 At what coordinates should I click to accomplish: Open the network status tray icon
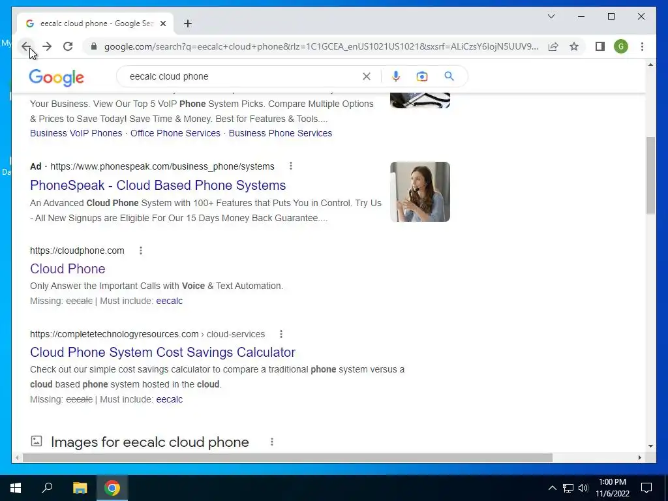[x=568, y=488]
